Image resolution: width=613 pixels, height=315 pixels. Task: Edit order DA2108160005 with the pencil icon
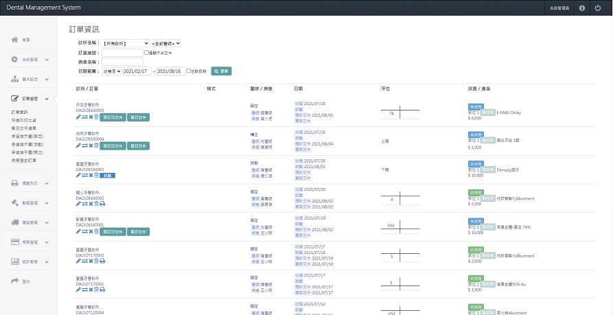[x=78, y=117]
